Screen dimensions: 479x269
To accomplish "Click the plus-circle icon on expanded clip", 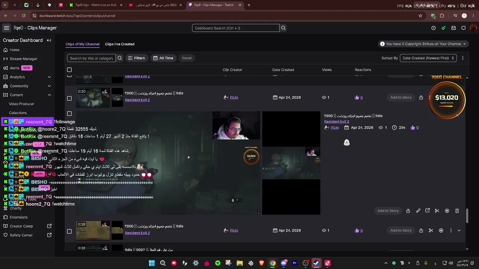I will pyautogui.click(x=447, y=211).
